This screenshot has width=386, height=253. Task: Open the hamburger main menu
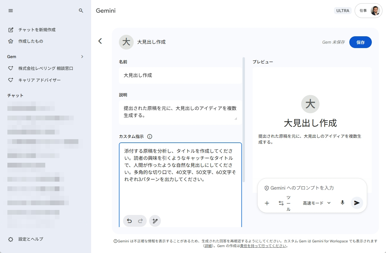(x=11, y=11)
